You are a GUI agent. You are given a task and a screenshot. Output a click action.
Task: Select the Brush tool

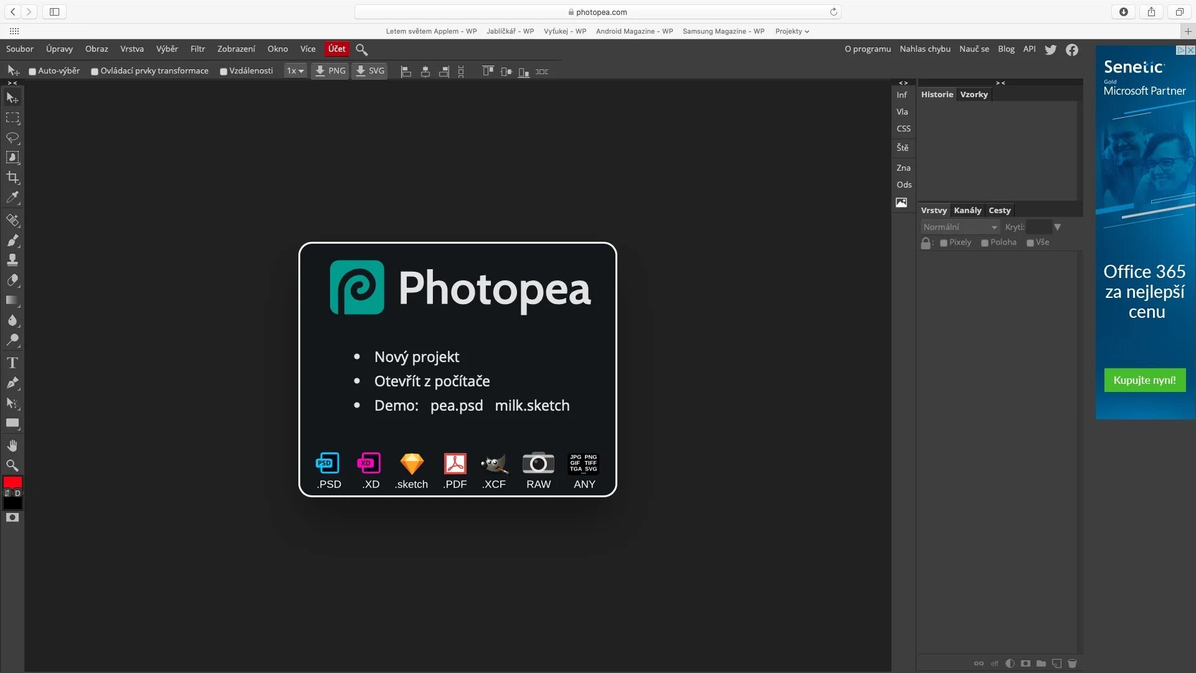point(12,240)
